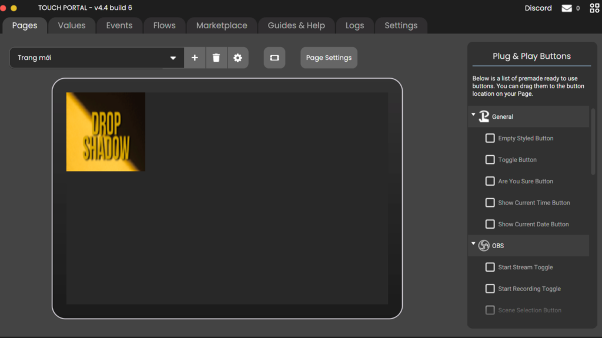Click the Touch Portal General category icon
Screen dimensions: 602x338
(484, 116)
